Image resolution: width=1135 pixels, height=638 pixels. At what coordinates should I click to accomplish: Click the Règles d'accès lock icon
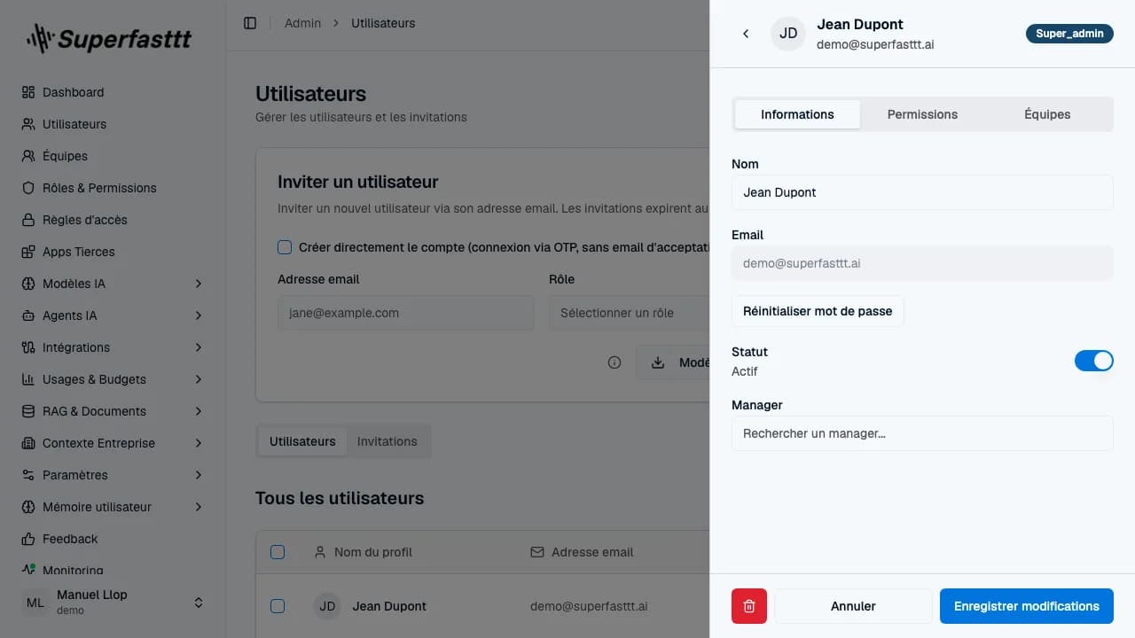tap(28, 220)
